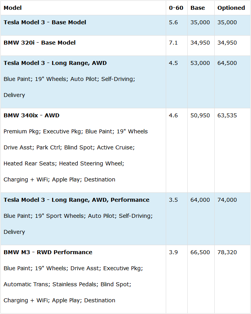
Task: Select the Tesla Model 3 Base Model title
Action: tap(45, 22)
